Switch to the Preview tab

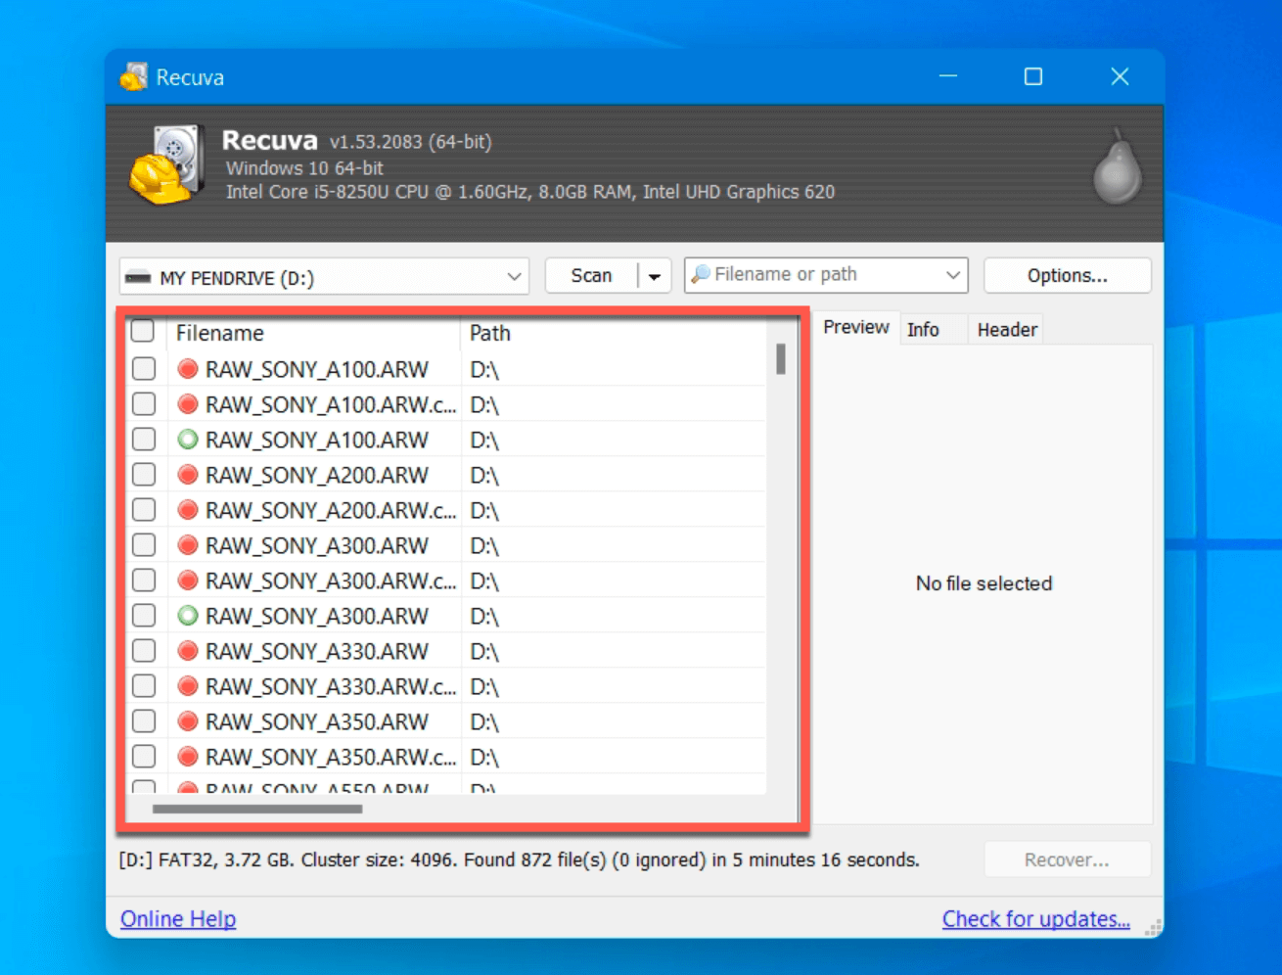pyautogui.click(x=855, y=328)
